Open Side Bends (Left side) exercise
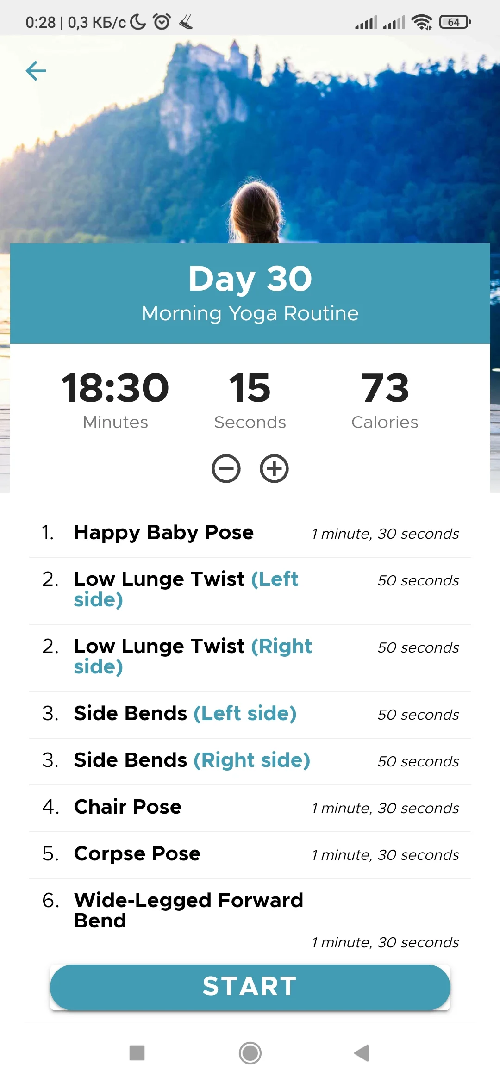 pos(185,714)
